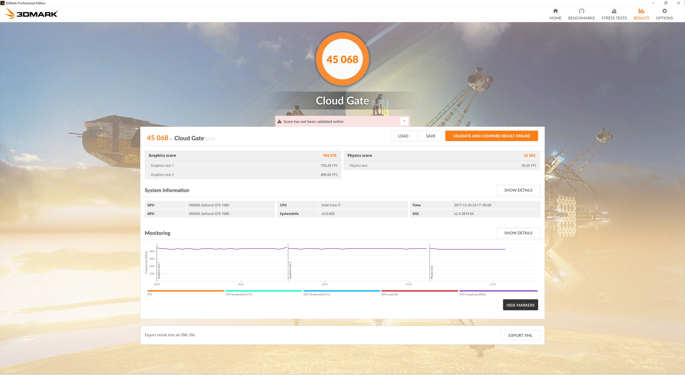Click the question mark help button
This screenshot has width=685, height=385.
(404, 122)
